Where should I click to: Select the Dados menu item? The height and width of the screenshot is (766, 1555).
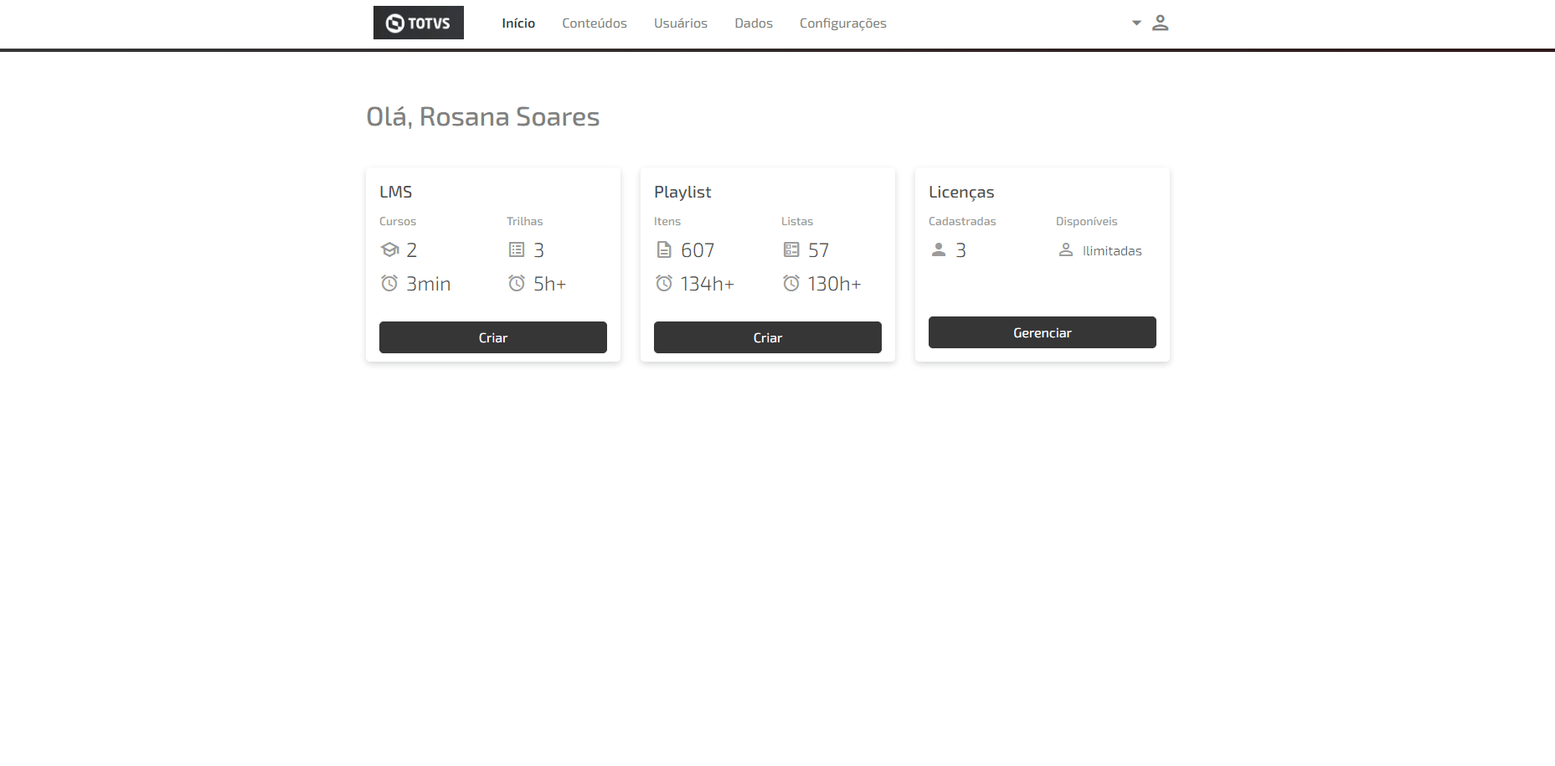point(754,23)
